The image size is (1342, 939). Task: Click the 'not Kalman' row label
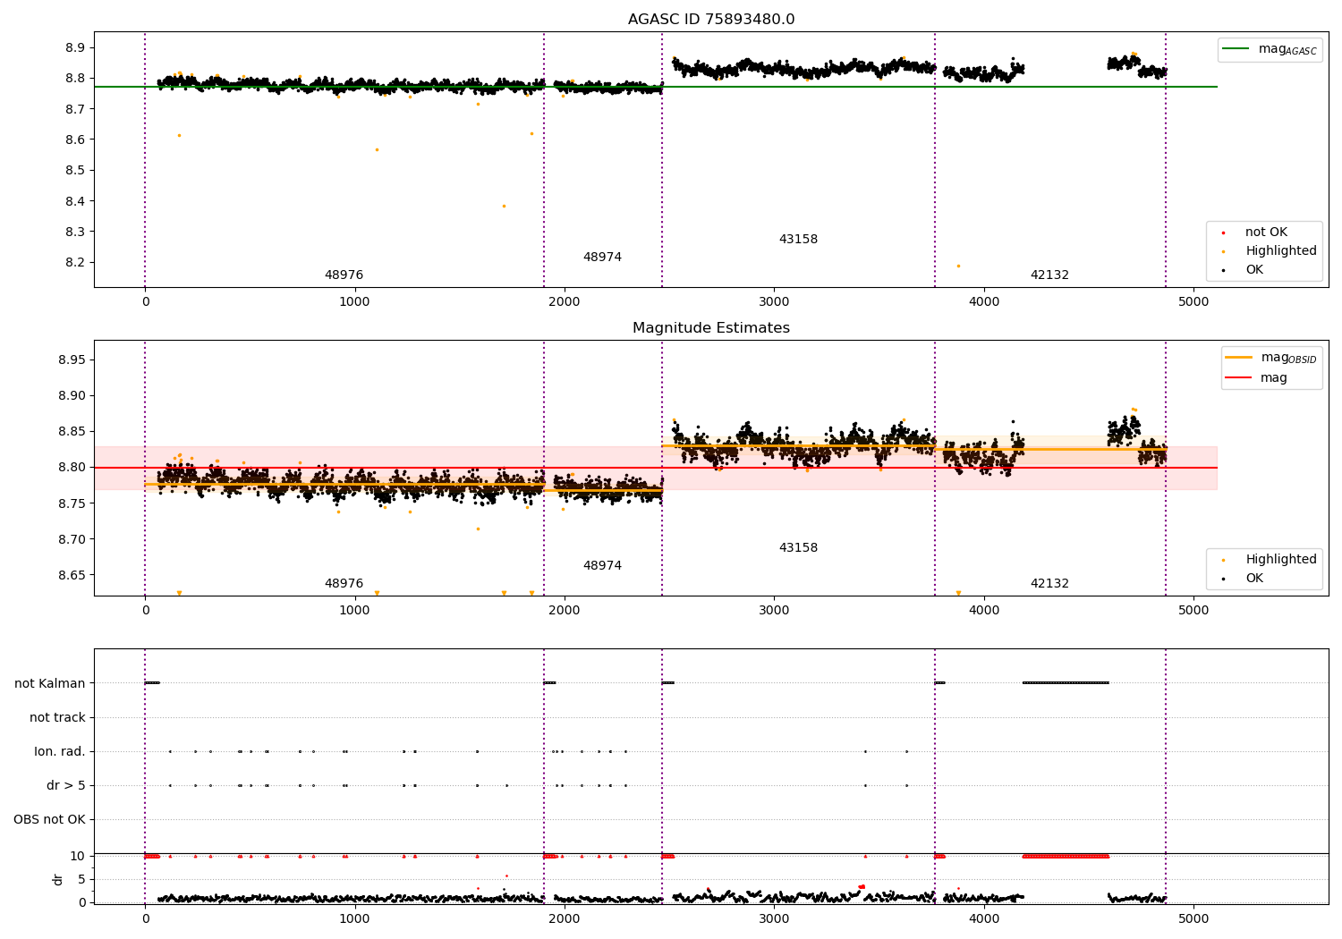(x=49, y=684)
